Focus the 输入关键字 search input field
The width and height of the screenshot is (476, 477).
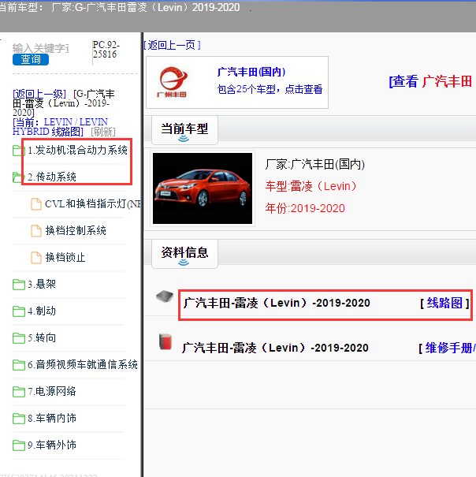41,48
